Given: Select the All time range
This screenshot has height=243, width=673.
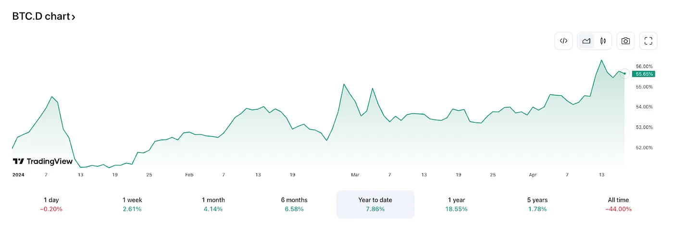Looking at the screenshot, I should point(618,204).
